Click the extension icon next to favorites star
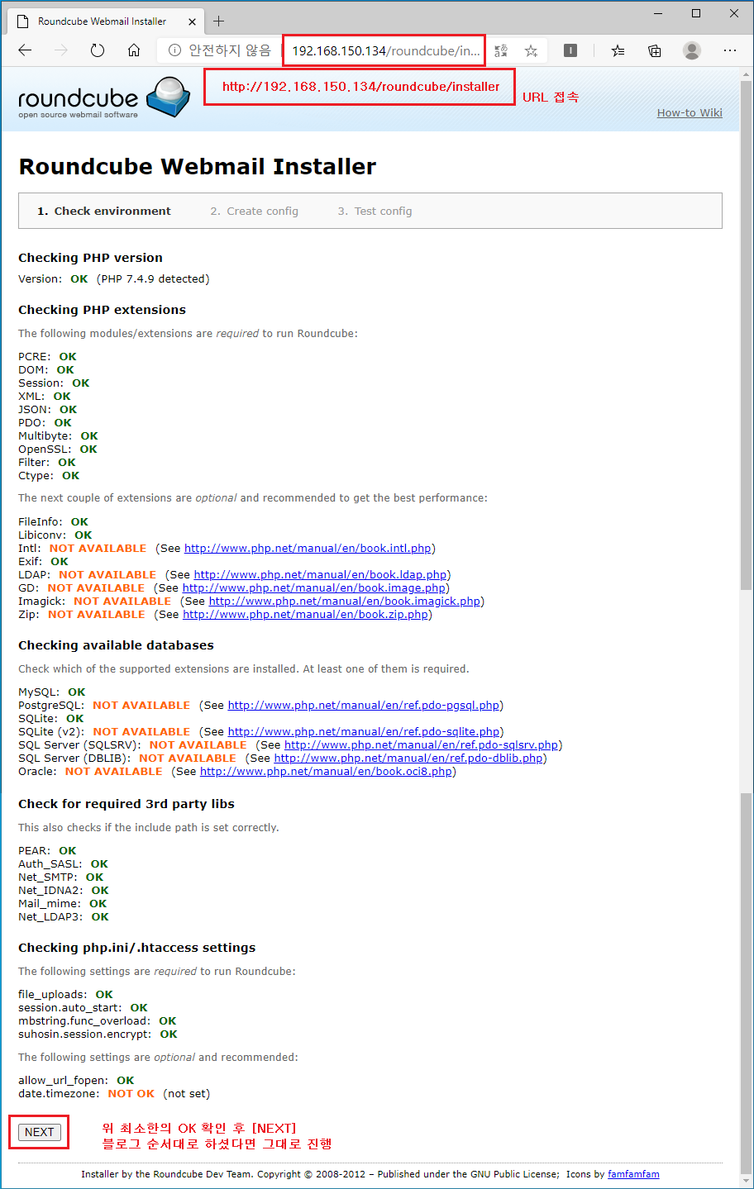The image size is (754, 1189). (570, 50)
